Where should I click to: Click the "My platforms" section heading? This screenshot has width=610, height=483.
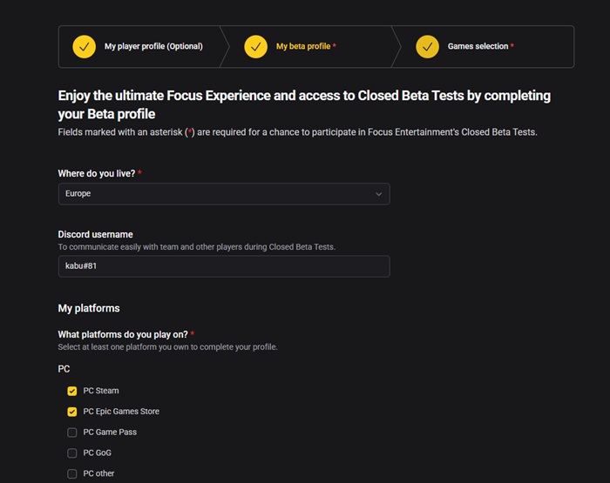[89, 308]
